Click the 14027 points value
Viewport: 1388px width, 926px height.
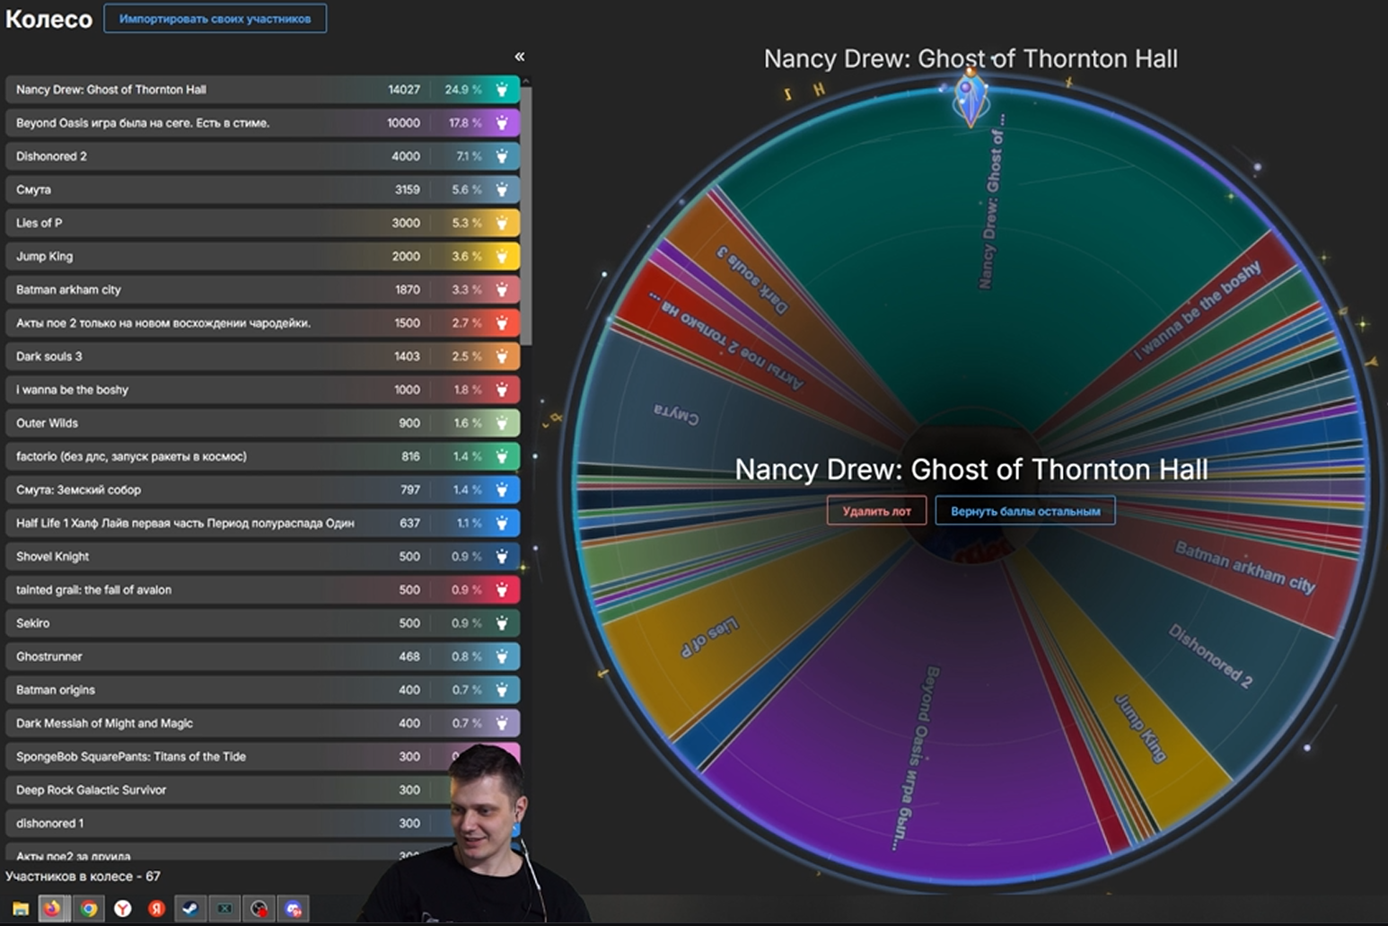coord(404,90)
